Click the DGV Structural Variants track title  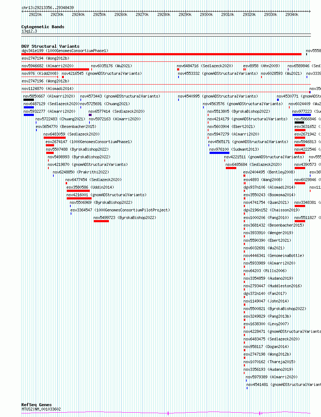50,46
